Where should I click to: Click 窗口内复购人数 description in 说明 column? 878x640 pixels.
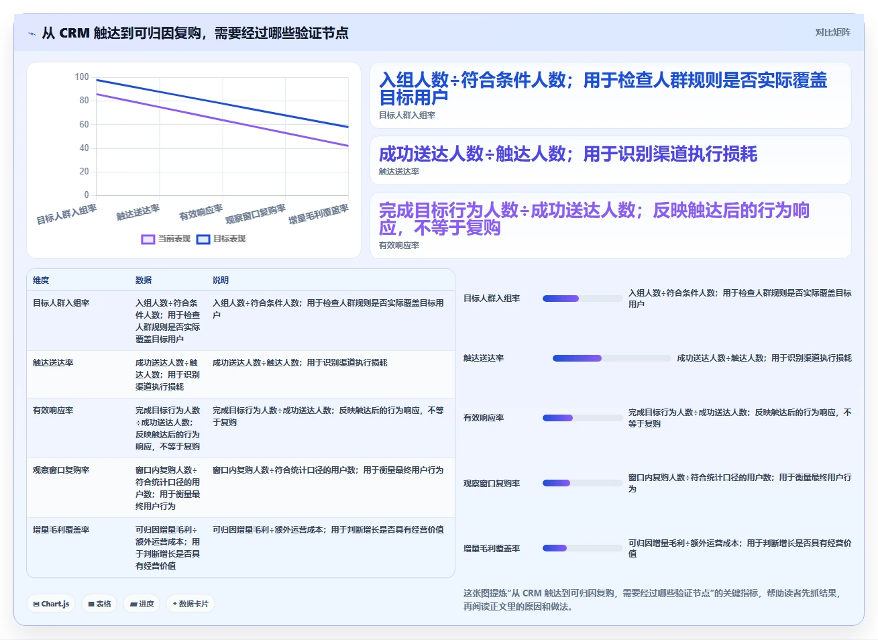click(328, 470)
